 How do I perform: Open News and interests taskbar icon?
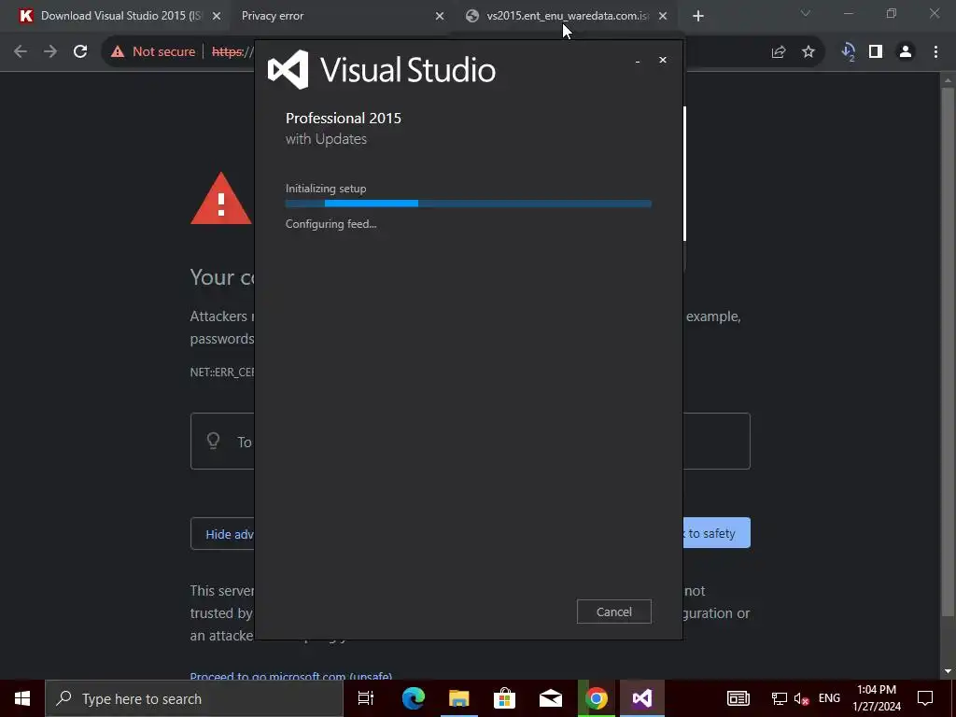point(738,698)
